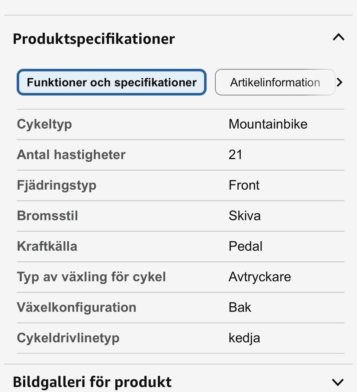Click the Fjädringstyp row label

tap(57, 185)
